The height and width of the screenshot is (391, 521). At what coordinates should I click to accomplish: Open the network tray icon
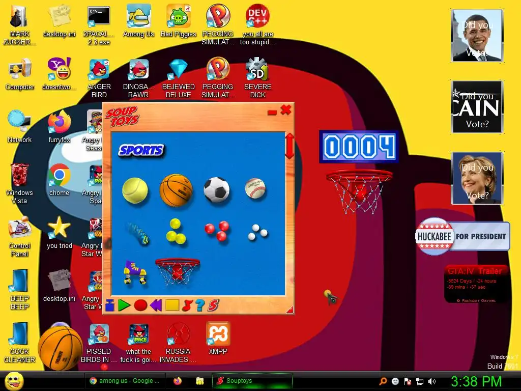pos(420,381)
